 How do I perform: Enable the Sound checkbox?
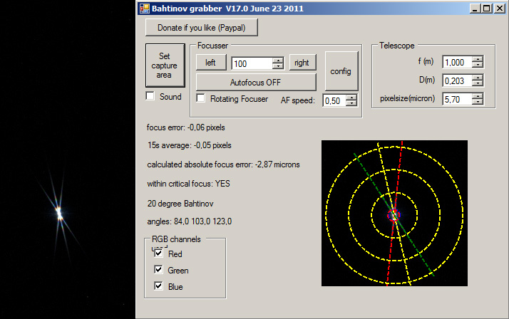[x=150, y=96]
